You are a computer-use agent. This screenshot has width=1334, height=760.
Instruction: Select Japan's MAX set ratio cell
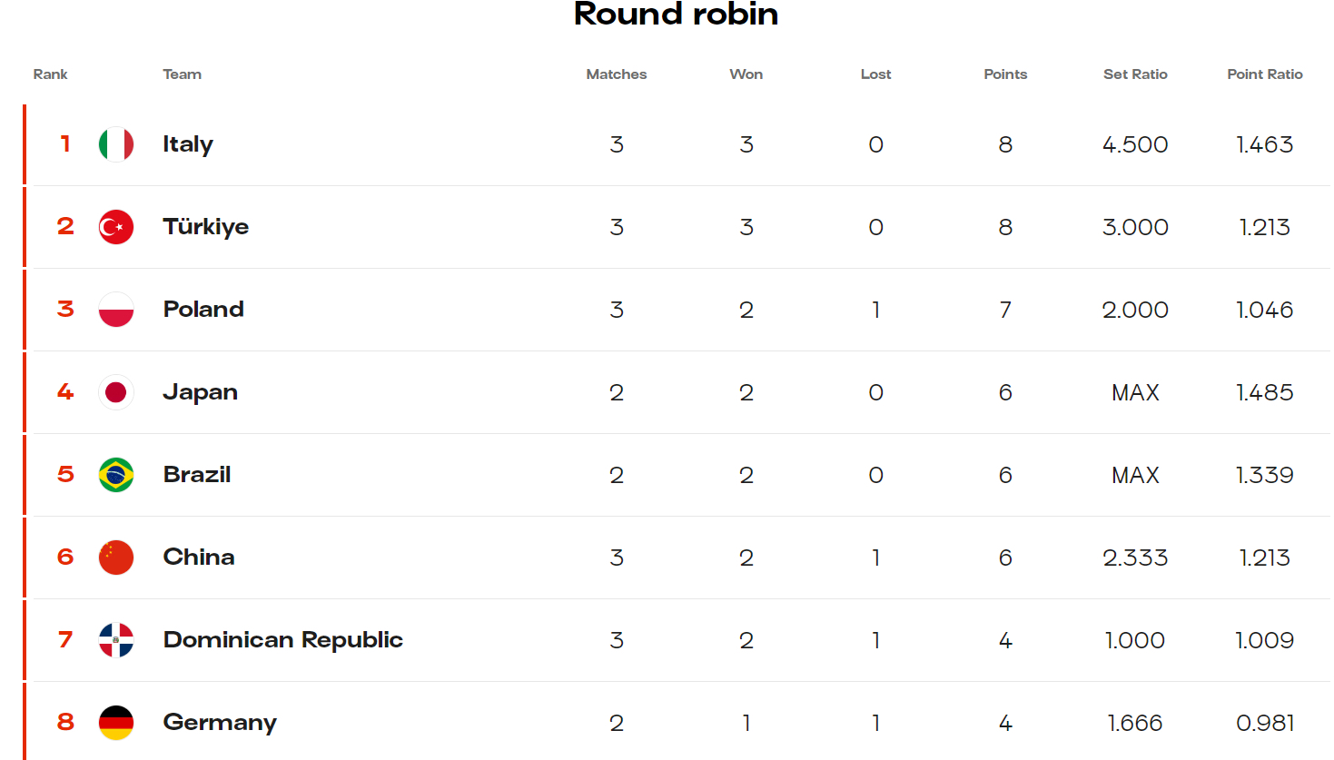click(1135, 392)
